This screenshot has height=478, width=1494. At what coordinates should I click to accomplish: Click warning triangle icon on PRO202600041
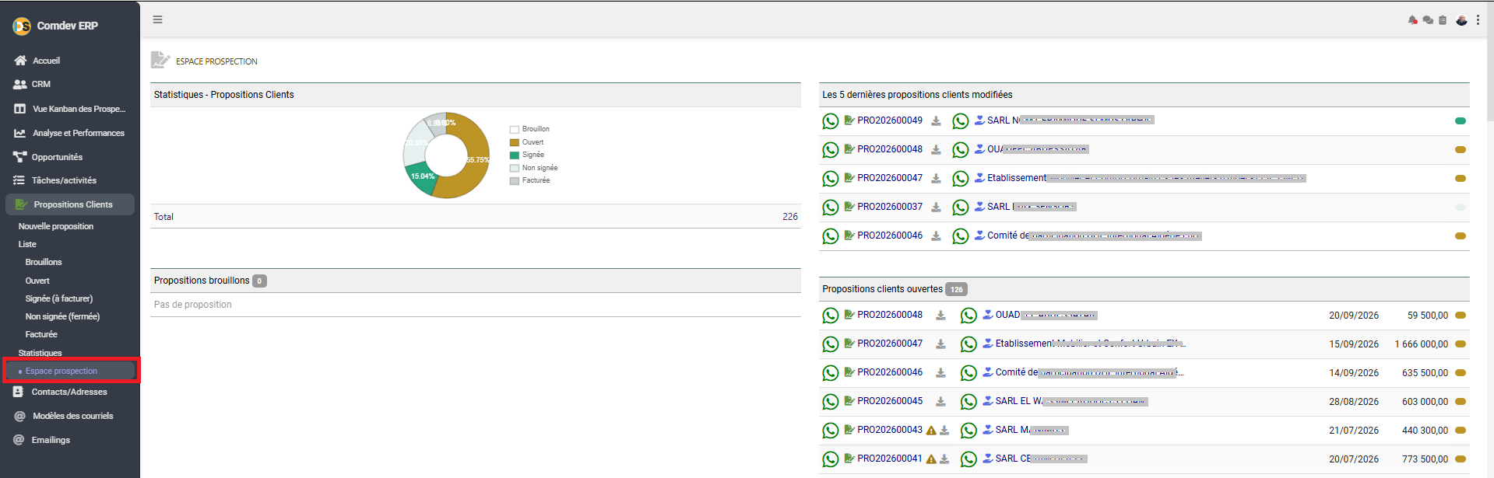click(931, 459)
